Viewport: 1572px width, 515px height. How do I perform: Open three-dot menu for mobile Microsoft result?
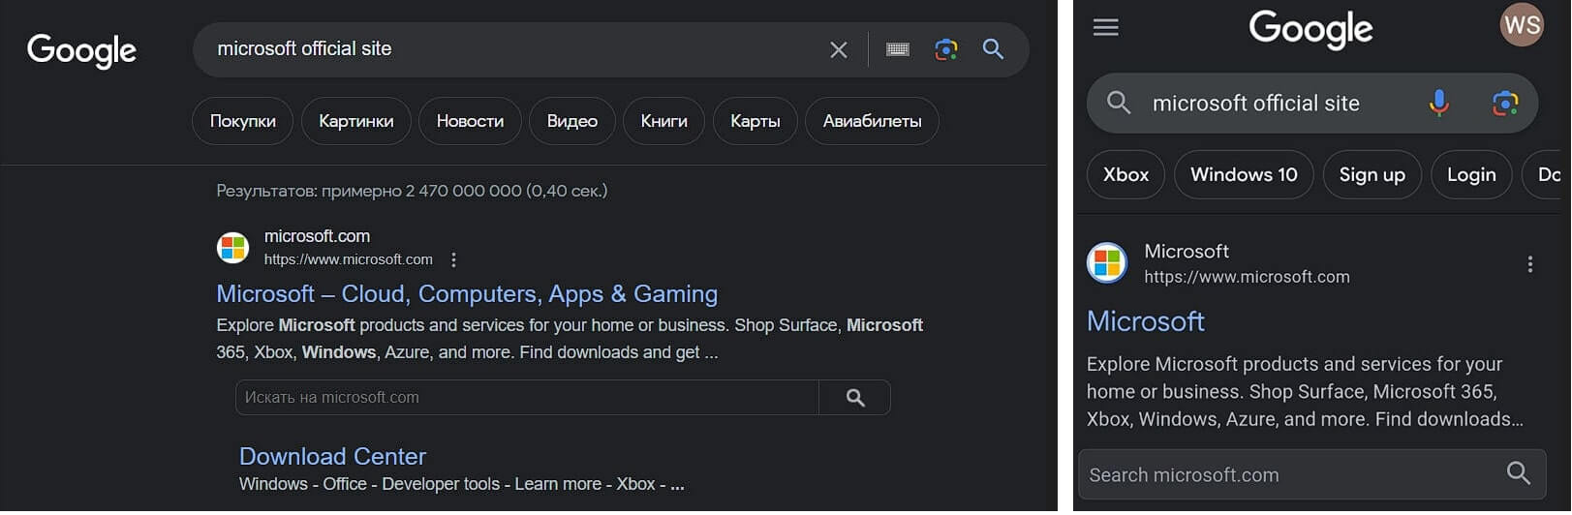(x=1530, y=264)
